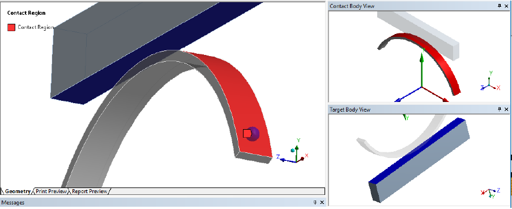512x209 pixels.
Task: Click the red X axis of main triad
Action: coord(302,159)
